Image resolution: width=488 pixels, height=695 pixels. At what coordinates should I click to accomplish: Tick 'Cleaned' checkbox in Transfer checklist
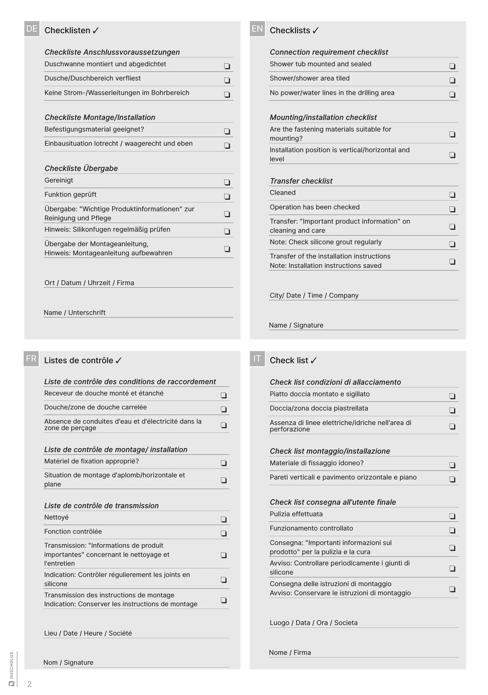[x=452, y=195]
